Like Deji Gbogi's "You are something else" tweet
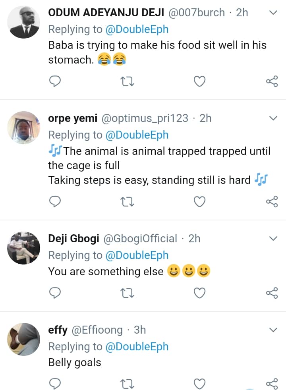The width and height of the screenshot is (286, 390). [x=199, y=293]
